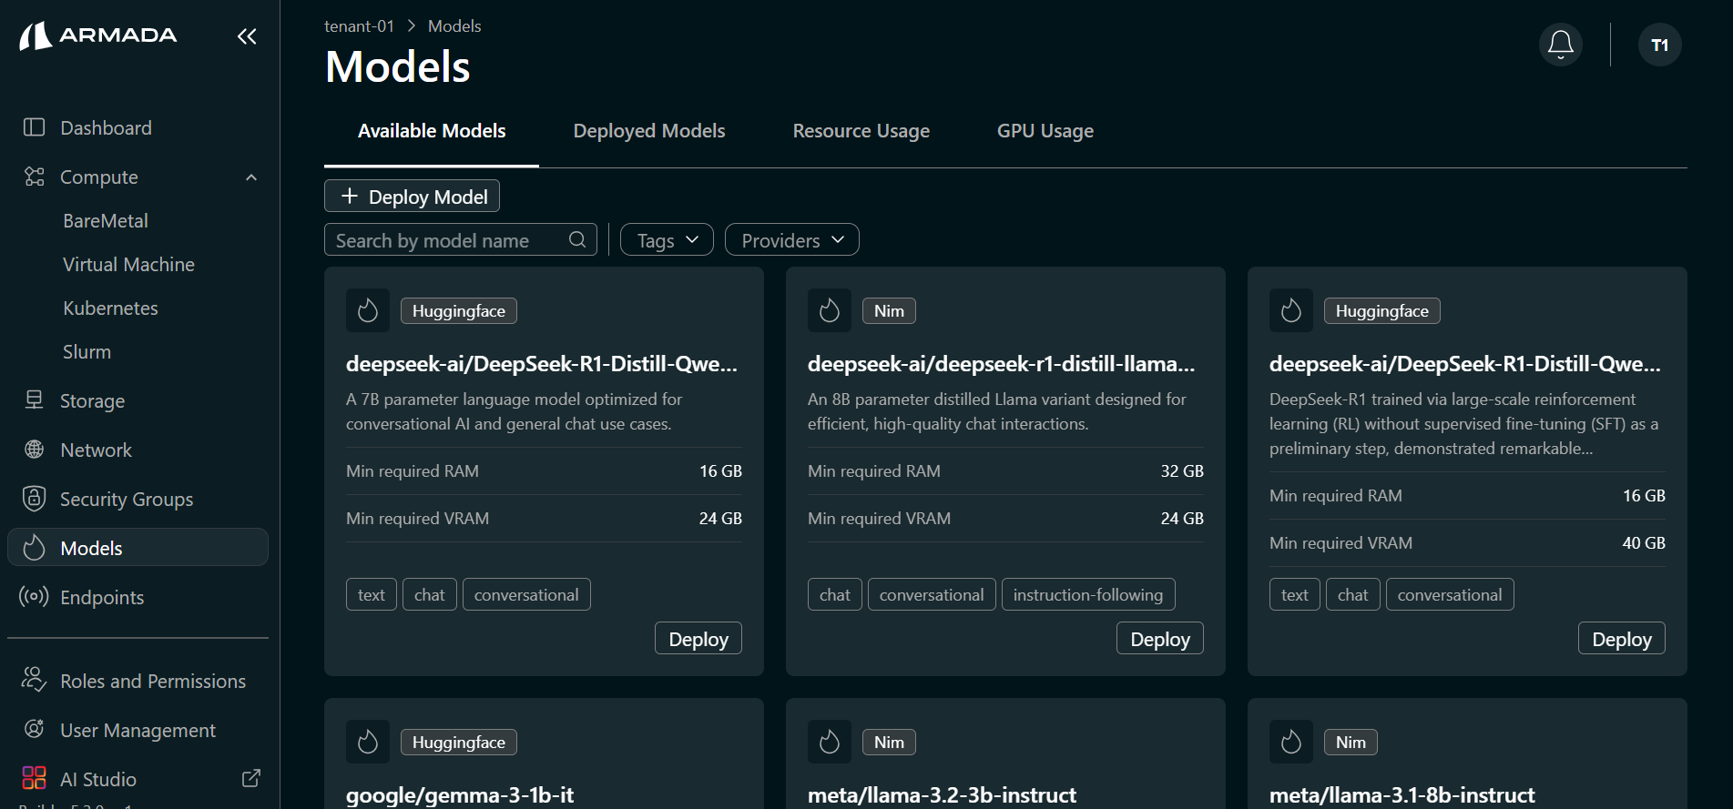Click the google/gemma-3-1b-it model title
The height and width of the screenshot is (809, 1733).
click(x=460, y=795)
